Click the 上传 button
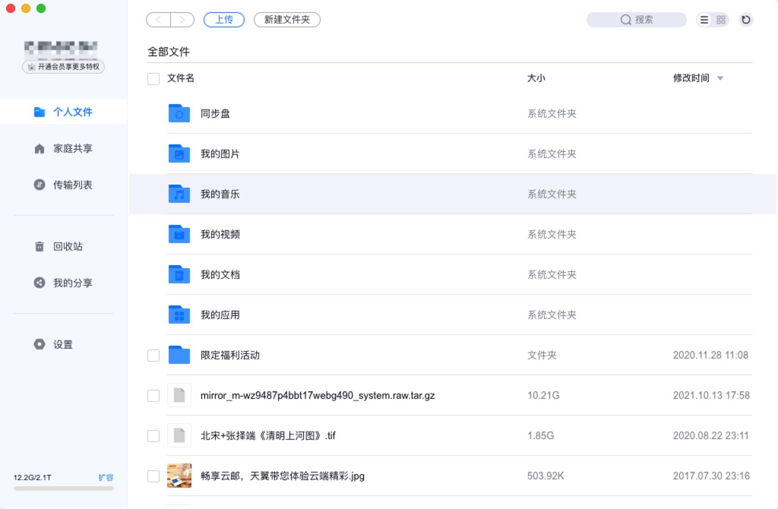778x509 pixels. (224, 20)
